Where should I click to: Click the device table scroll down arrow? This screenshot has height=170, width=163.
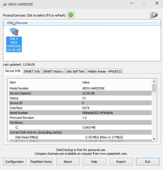(154, 139)
